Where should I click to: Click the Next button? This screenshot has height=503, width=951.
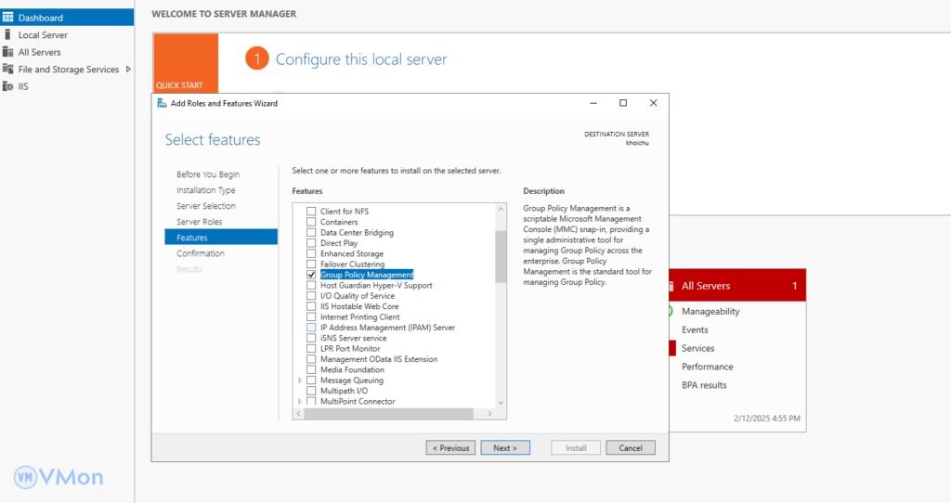[x=505, y=448]
